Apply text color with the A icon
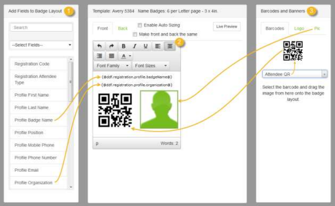The image size is (335, 206). pyautogui.click(x=124, y=56)
